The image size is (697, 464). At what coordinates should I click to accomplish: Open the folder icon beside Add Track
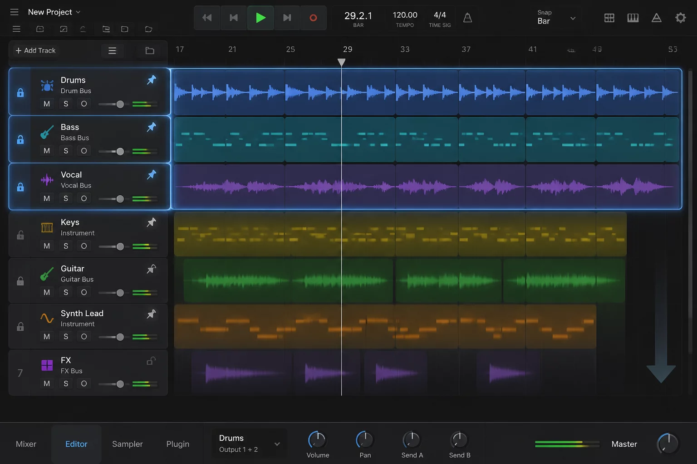pos(150,50)
